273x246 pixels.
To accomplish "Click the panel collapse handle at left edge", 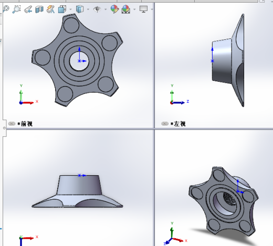I will pos(4,128).
